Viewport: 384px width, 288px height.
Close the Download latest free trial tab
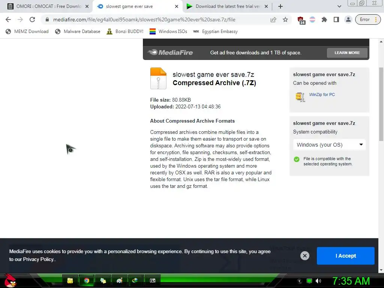pyautogui.click(x=266, y=7)
